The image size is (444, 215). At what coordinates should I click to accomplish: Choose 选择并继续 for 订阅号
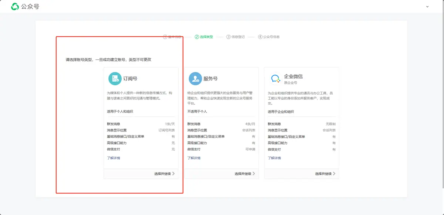[164, 174]
